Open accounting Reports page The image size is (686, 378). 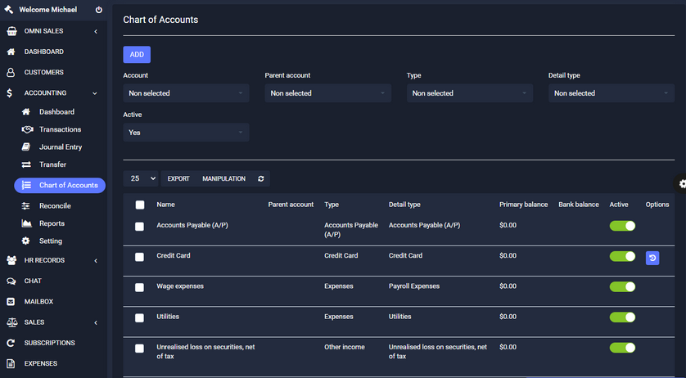click(52, 223)
